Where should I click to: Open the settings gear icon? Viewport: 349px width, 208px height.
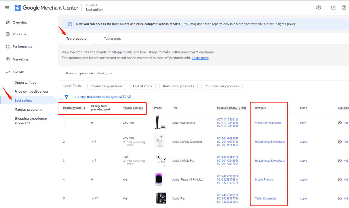pos(318,8)
